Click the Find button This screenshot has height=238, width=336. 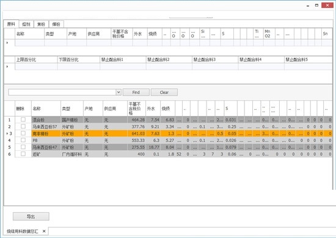coord(136,92)
